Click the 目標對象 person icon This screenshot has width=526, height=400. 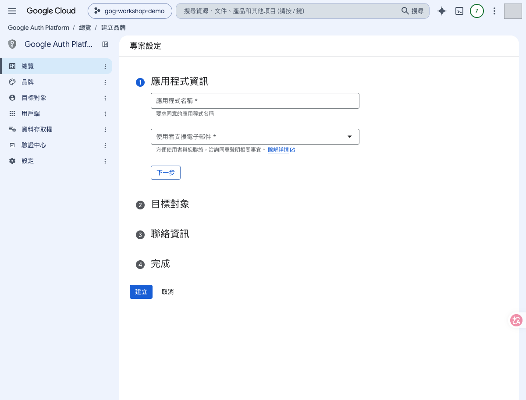[12, 98]
